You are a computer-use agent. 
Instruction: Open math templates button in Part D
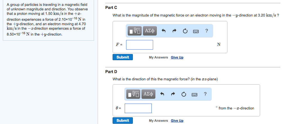133,94
